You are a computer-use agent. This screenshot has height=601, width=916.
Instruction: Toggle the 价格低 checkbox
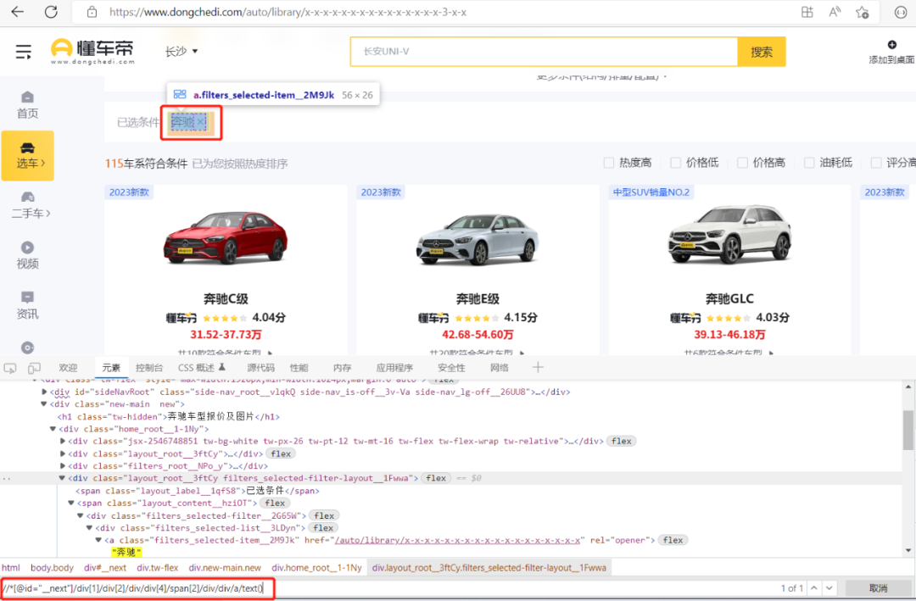(x=675, y=163)
